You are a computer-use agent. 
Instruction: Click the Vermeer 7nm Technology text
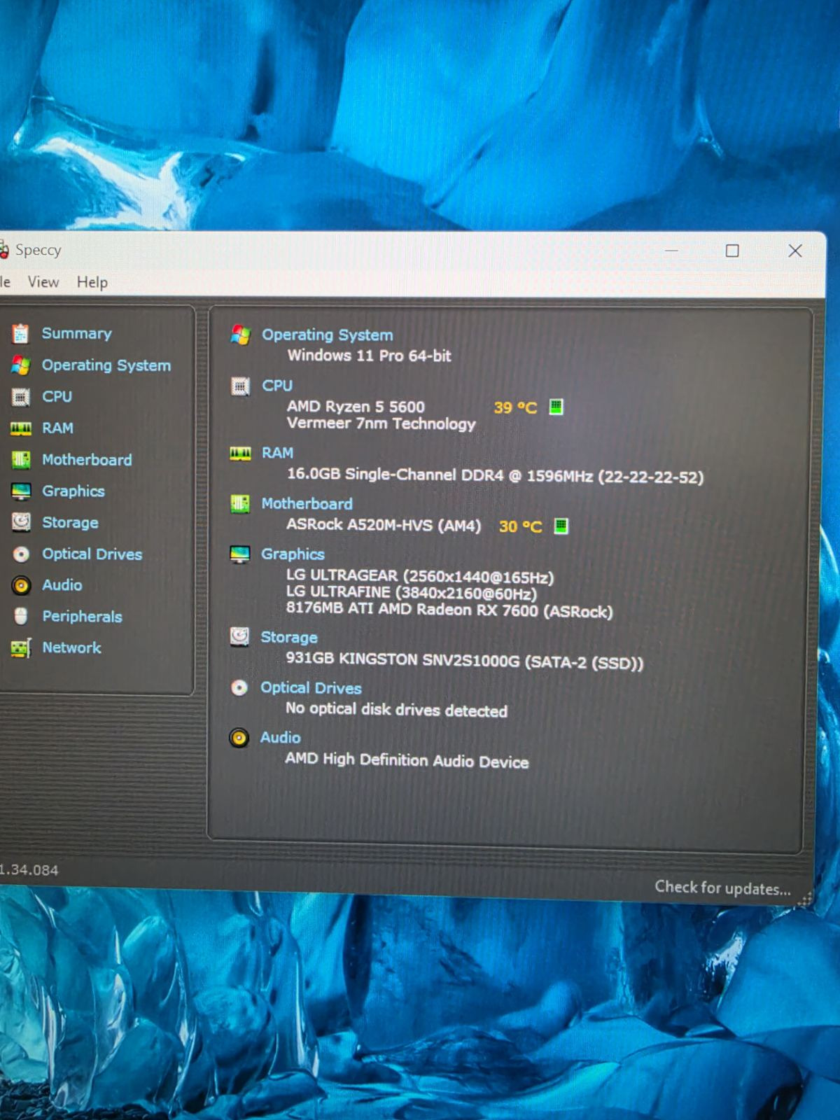point(381,423)
